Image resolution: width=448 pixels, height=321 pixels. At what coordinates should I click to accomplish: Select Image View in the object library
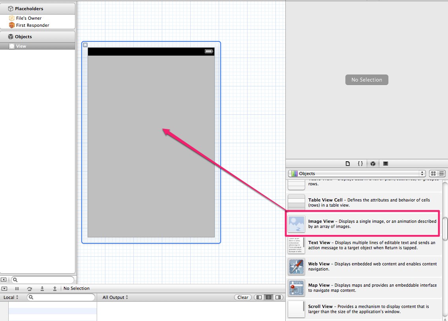click(363, 224)
